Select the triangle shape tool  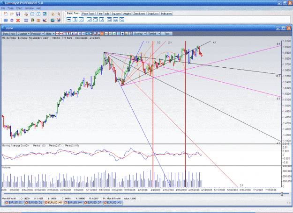pos(115,19)
